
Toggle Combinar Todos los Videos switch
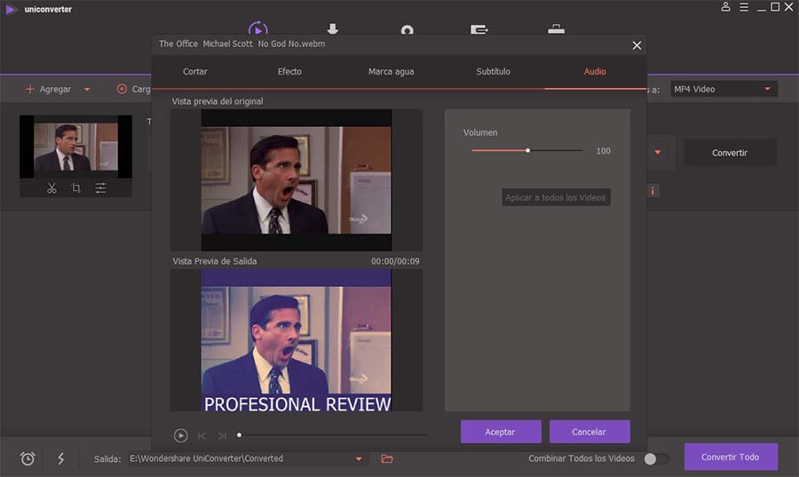(656, 458)
